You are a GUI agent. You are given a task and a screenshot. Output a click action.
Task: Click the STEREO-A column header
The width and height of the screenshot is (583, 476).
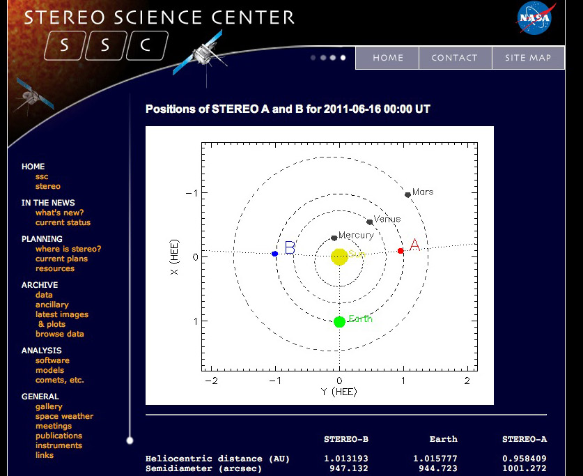tap(524, 439)
